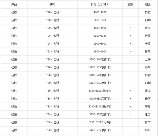Select the 5100-5200(元/吨) cell for 青海
Screen dimensions: 159x136
coord(100,91)
